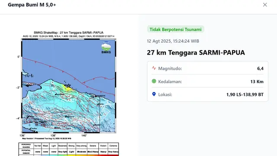Click the Potential Damage legend cell
This screenshot has width=277, height=156.
(26, 152)
